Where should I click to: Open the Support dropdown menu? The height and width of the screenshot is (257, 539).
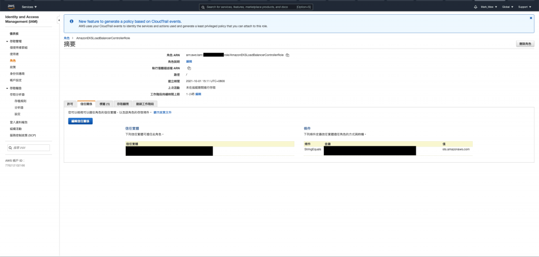tap(525, 7)
